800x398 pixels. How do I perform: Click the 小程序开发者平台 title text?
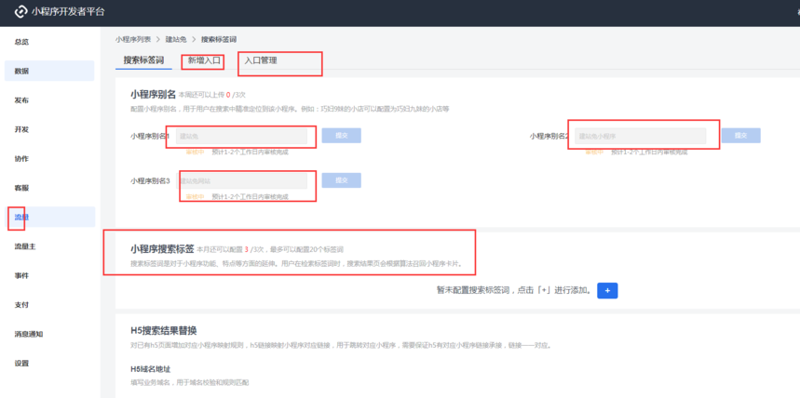coord(68,12)
